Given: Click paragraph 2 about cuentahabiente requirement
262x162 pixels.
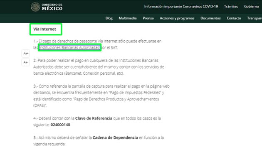Looking at the screenshot, I should point(99,67).
